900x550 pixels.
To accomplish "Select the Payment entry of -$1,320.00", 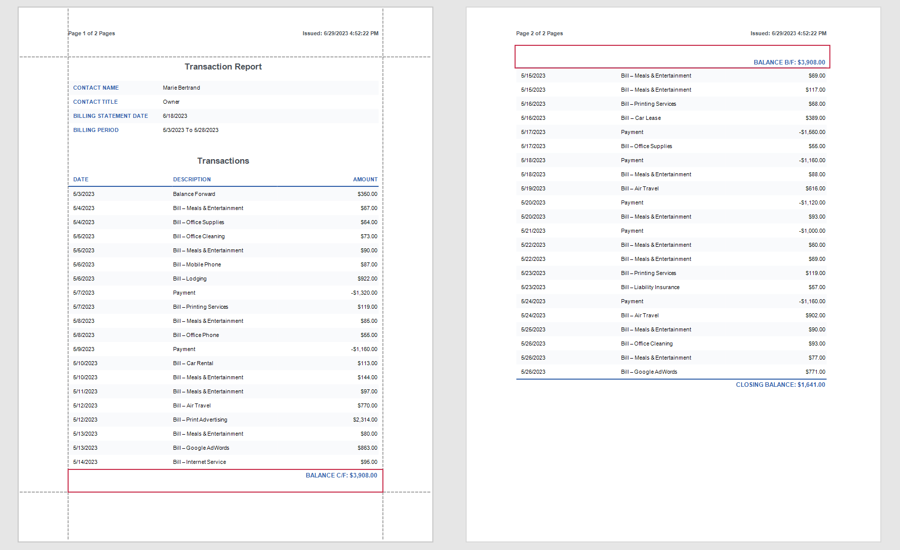I will [361, 293].
